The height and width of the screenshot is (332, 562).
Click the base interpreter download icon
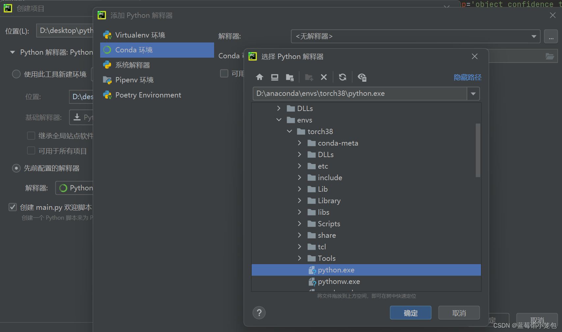pyautogui.click(x=77, y=117)
